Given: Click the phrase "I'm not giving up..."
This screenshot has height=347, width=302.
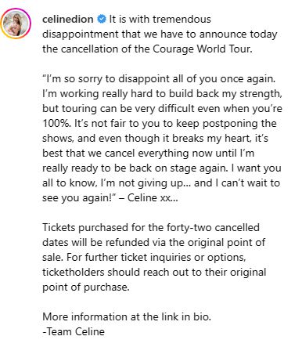Looking at the screenshot, I should click(146, 183).
